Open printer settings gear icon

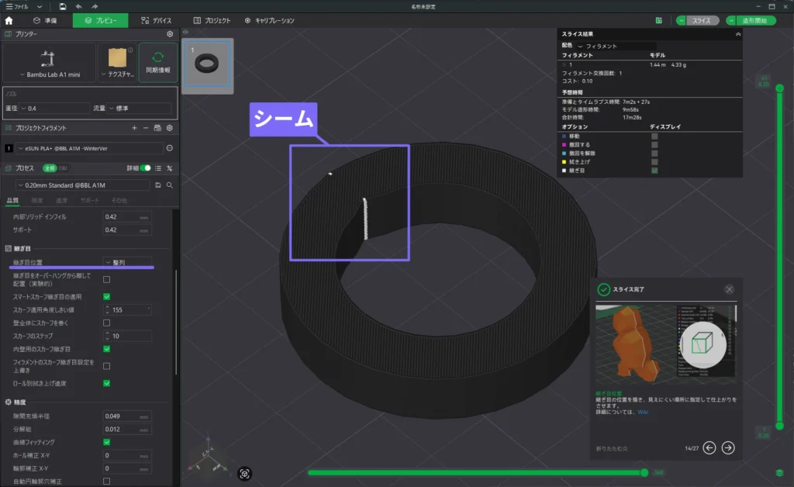click(x=170, y=34)
